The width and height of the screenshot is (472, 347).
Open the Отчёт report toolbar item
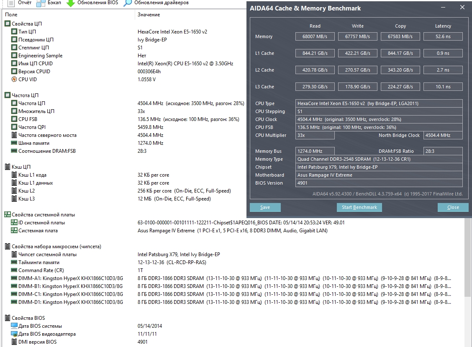tap(20, 3)
